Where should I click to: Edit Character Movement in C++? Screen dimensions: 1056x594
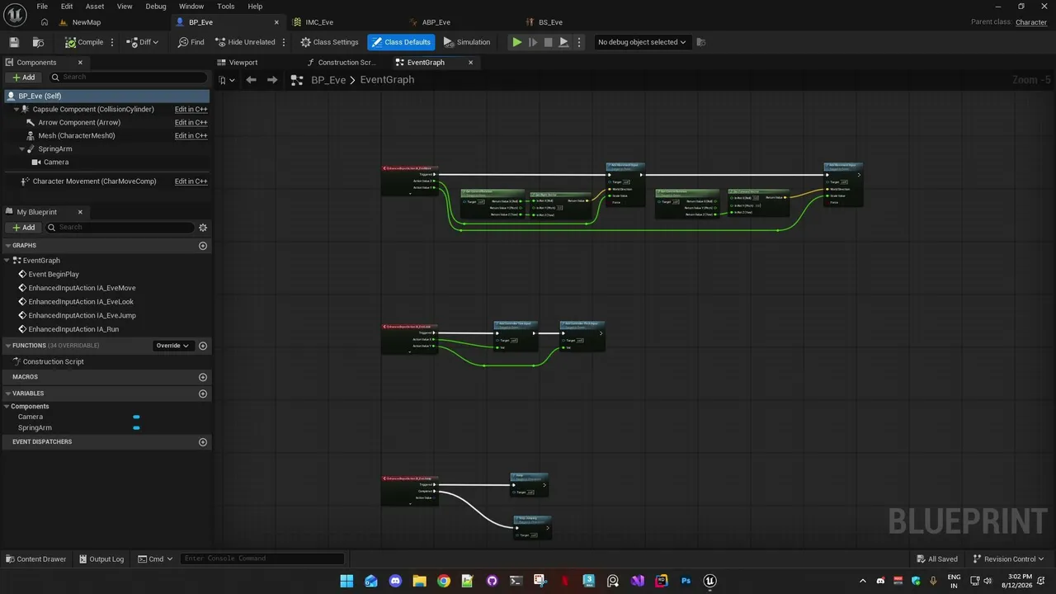pyautogui.click(x=191, y=181)
